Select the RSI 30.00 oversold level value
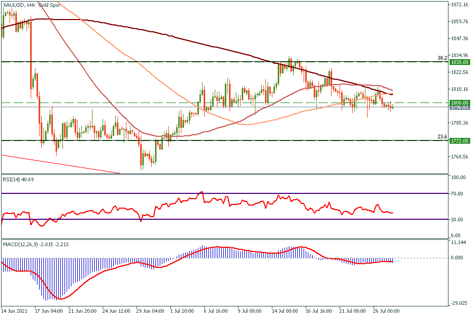 coord(456,219)
